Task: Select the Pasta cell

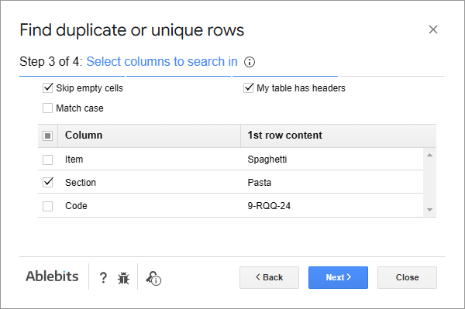Action: point(259,183)
